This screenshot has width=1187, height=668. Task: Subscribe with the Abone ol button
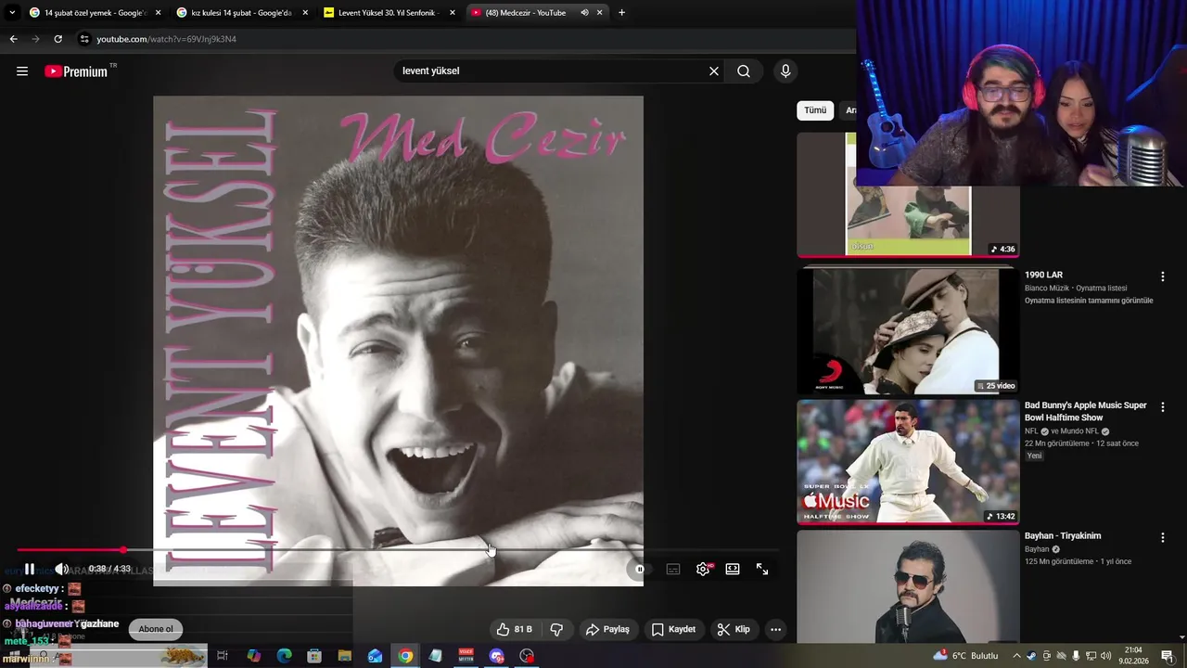click(x=156, y=629)
